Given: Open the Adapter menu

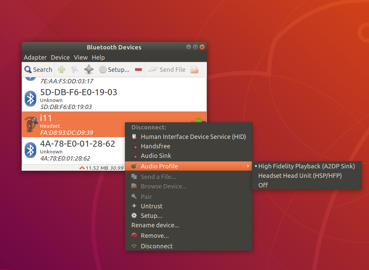Looking at the screenshot, I should [x=35, y=58].
